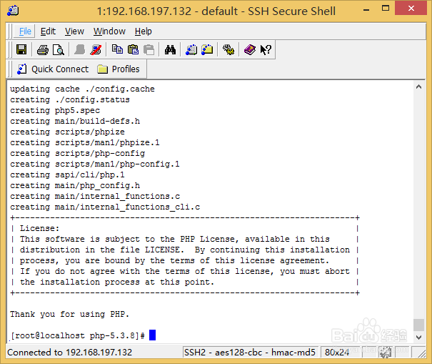The width and height of the screenshot is (432, 364).
Task: Click the Paste icon
Action: 134,50
